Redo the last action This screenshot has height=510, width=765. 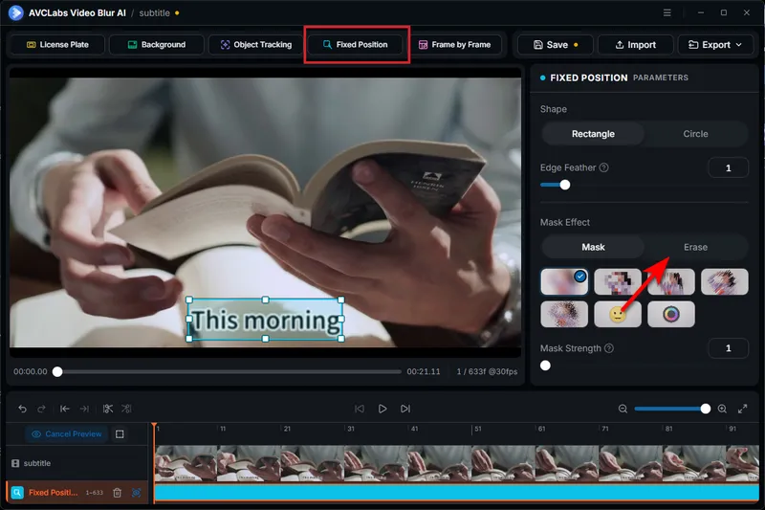[41, 409]
